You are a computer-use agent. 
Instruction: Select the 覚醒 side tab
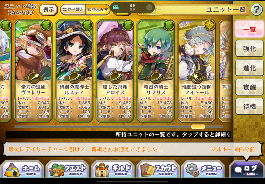click(249, 87)
